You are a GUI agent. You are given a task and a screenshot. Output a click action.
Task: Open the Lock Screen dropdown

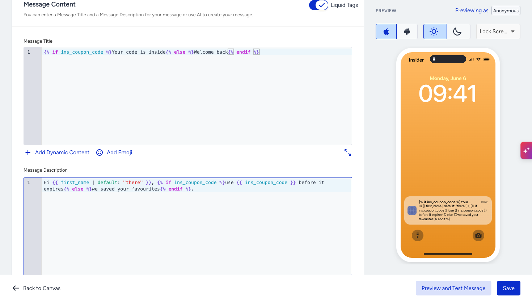click(x=498, y=32)
